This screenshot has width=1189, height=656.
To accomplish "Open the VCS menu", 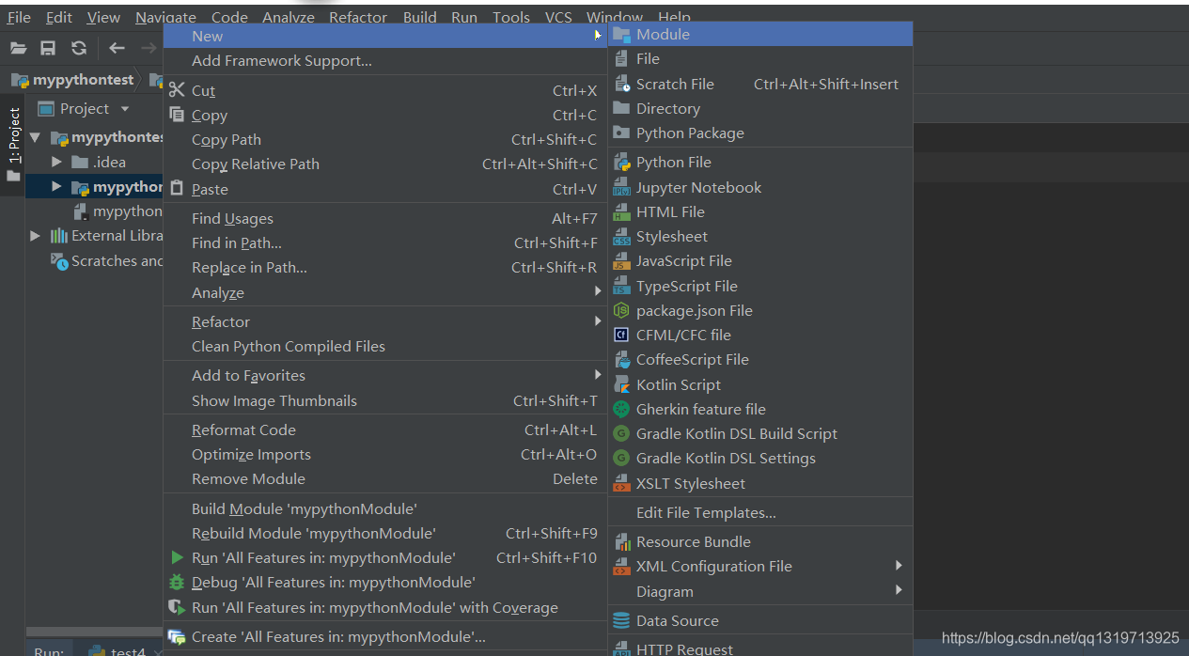I will click(558, 16).
